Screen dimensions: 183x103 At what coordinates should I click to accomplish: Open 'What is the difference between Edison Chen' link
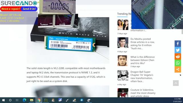pyautogui.click(x=142, y=60)
